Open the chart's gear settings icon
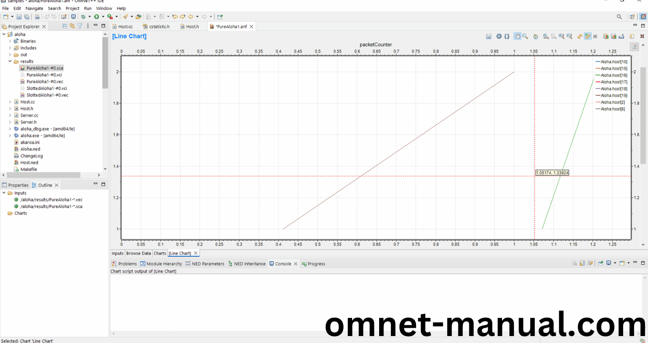Viewport: 648px width, 343px height. pos(499,36)
